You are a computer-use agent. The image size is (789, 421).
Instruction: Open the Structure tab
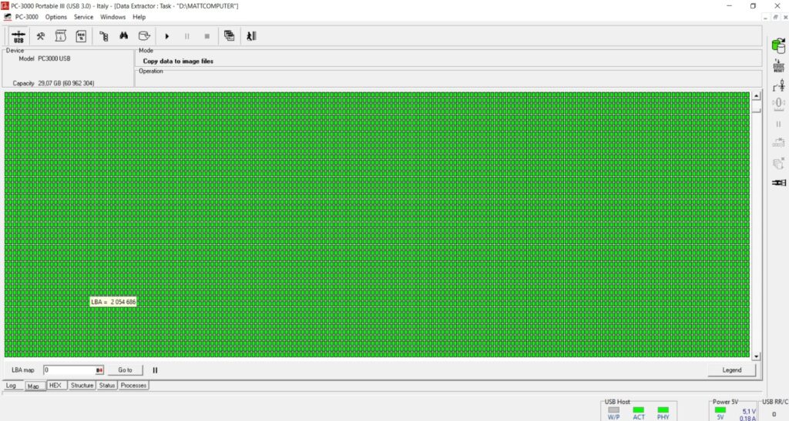tap(82, 386)
